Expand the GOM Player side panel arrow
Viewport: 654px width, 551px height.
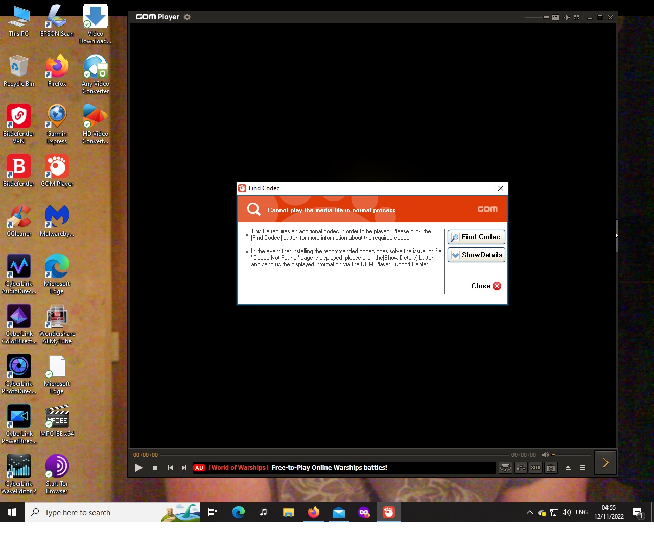605,463
